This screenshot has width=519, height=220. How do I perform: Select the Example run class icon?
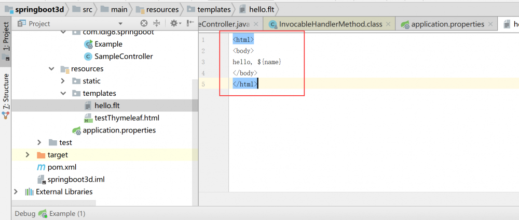point(88,44)
